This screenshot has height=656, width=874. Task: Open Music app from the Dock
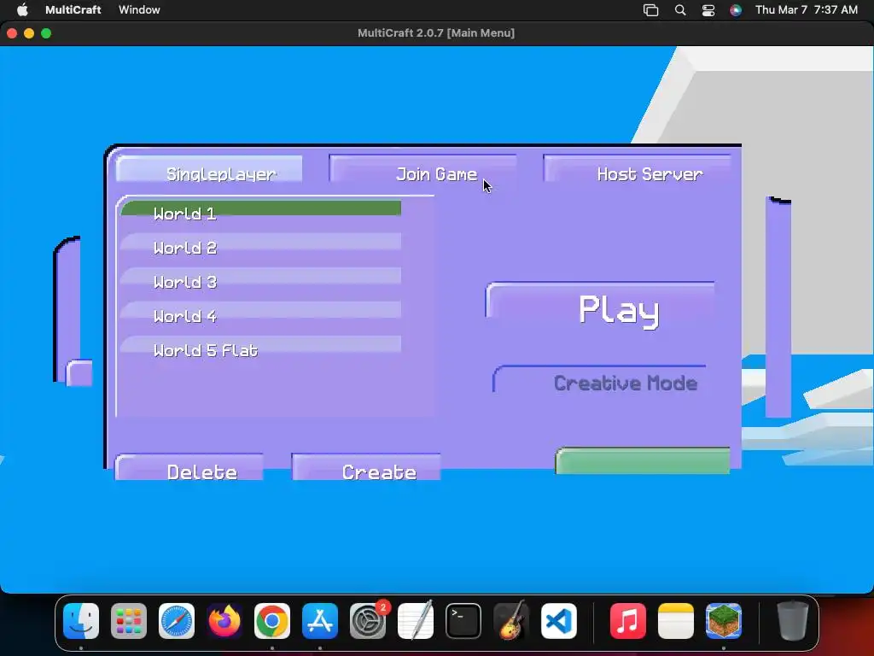[627, 621]
